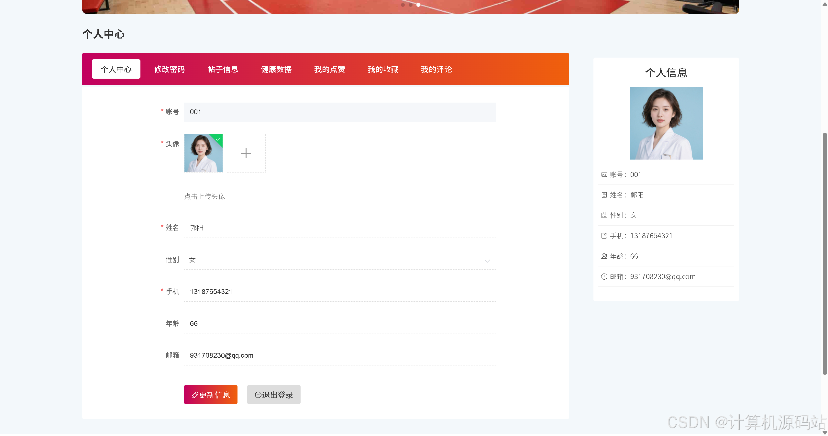Click the 退出登录 button
The image size is (828, 436).
point(274,395)
